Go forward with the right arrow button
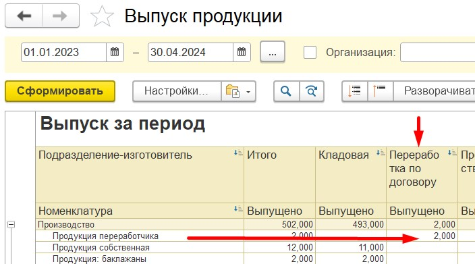The width and height of the screenshot is (475, 264). [x=61, y=16]
